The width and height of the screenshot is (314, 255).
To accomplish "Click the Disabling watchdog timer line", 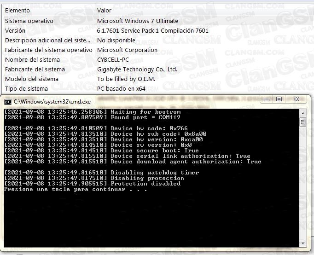I will click(x=102, y=173).
